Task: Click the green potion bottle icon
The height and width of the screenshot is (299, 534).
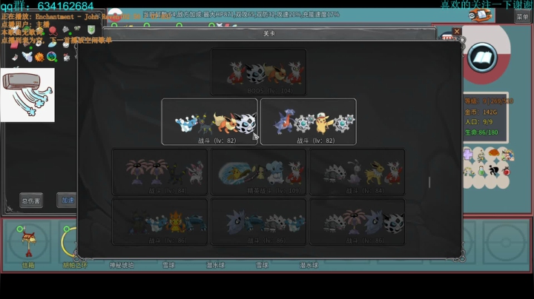Action: tap(481, 171)
